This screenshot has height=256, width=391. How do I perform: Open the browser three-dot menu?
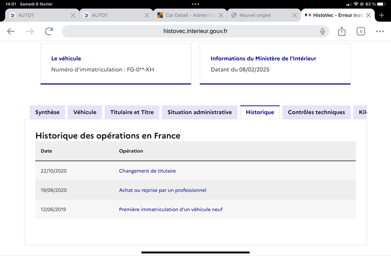pos(380,31)
